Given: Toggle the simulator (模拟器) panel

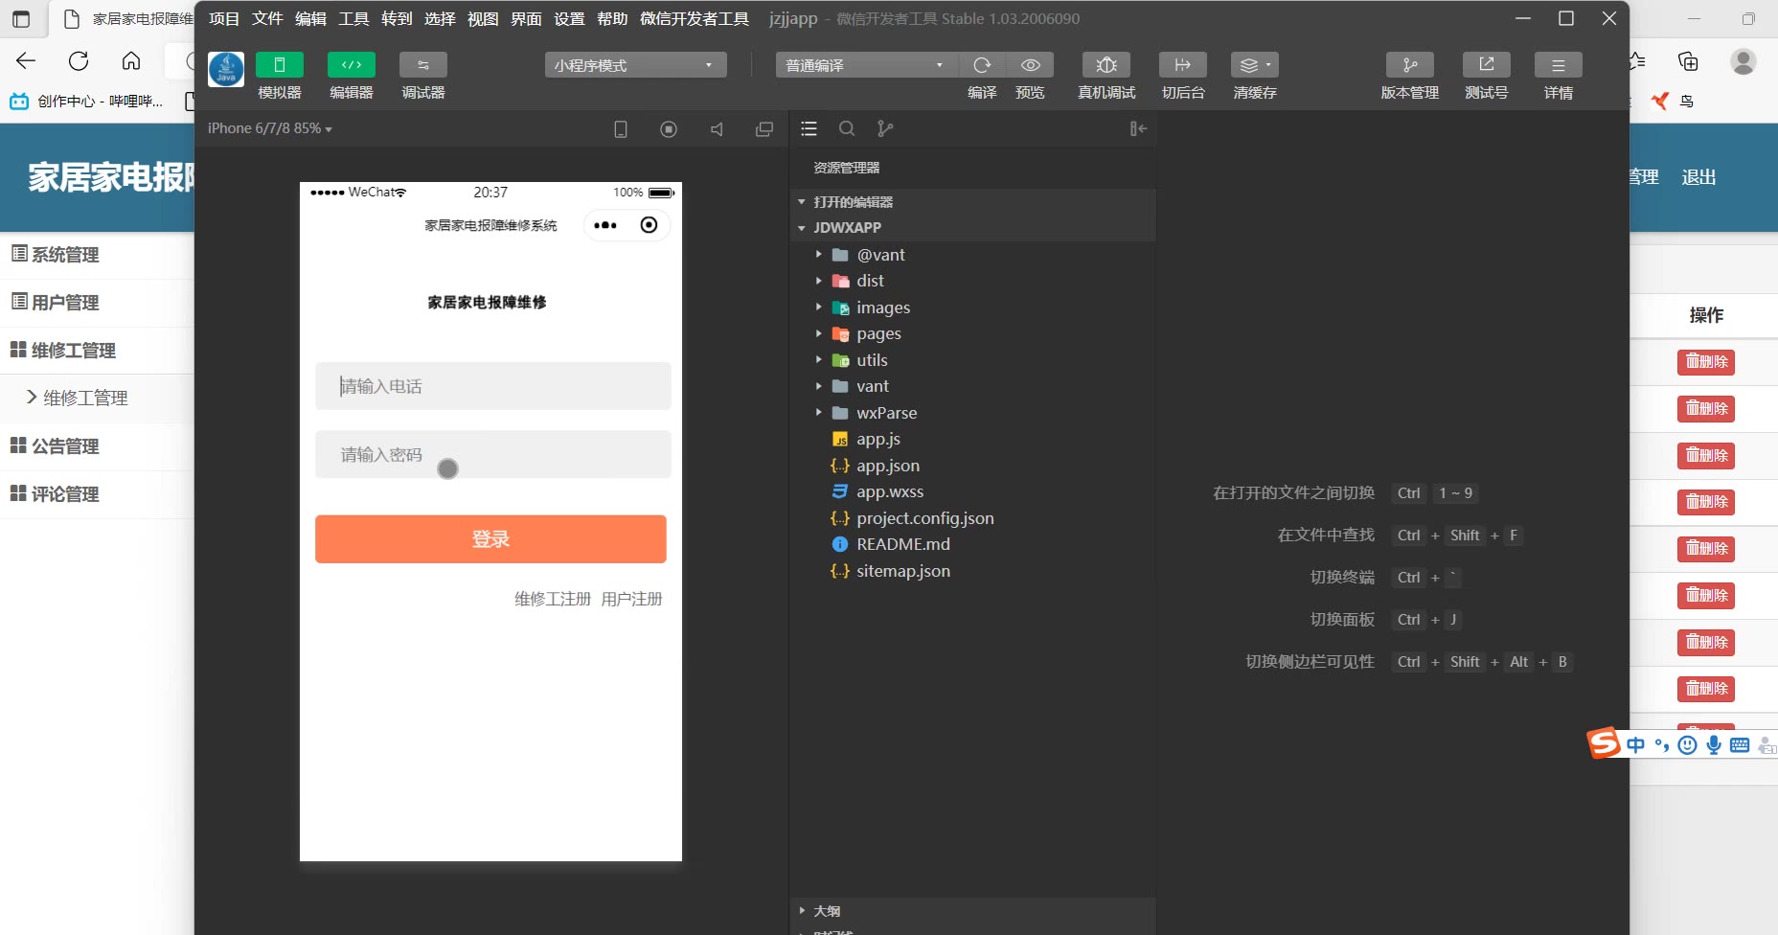Looking at the screenshot, I should pyautogui.click(x=280, y=65).
